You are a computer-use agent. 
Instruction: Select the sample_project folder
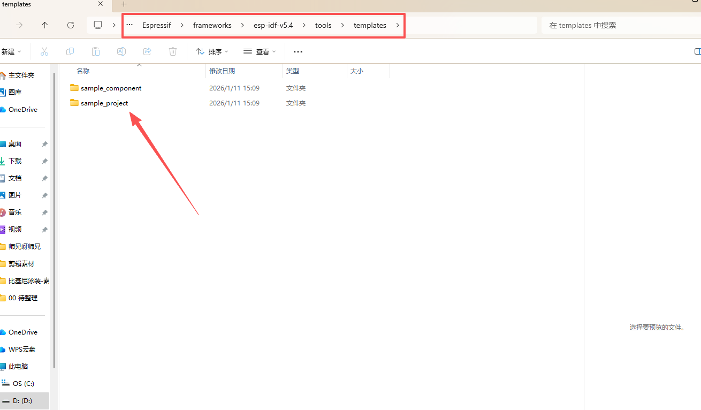coord(104,103)
